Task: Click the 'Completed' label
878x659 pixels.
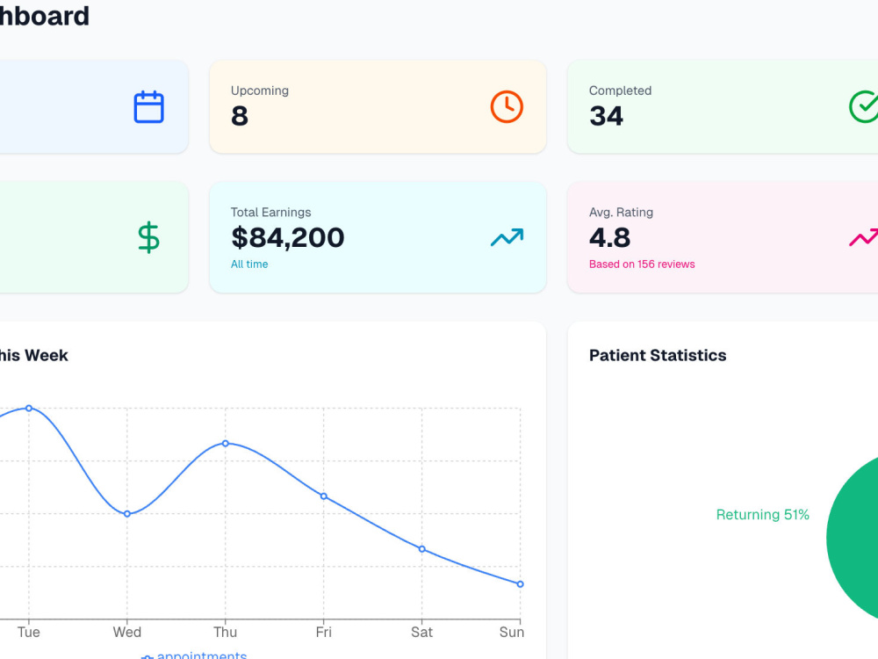Action: click(621, 91)
